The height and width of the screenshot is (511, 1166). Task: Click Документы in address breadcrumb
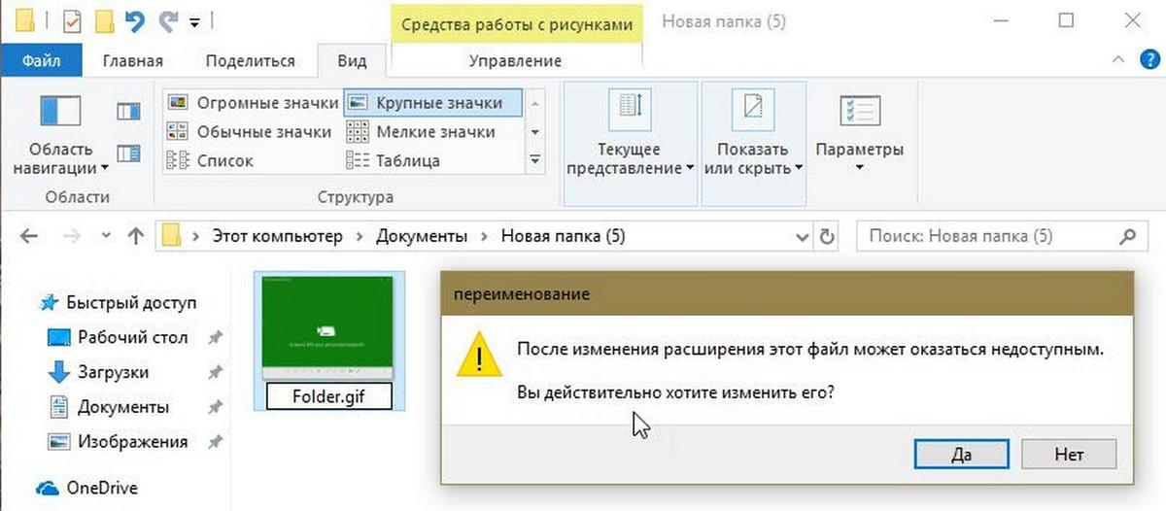tap(421, 236)
